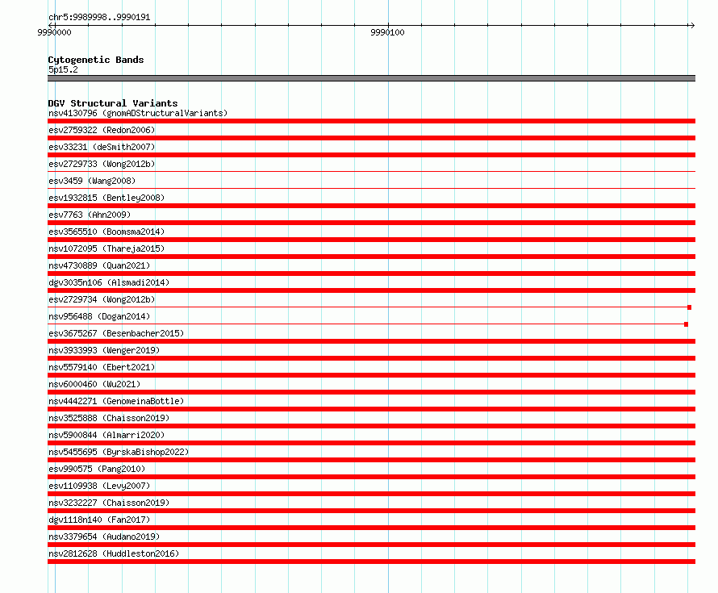Click the 9990100 ruler coordinate
This screenshot has height=593, width=718.
(387, 32)
